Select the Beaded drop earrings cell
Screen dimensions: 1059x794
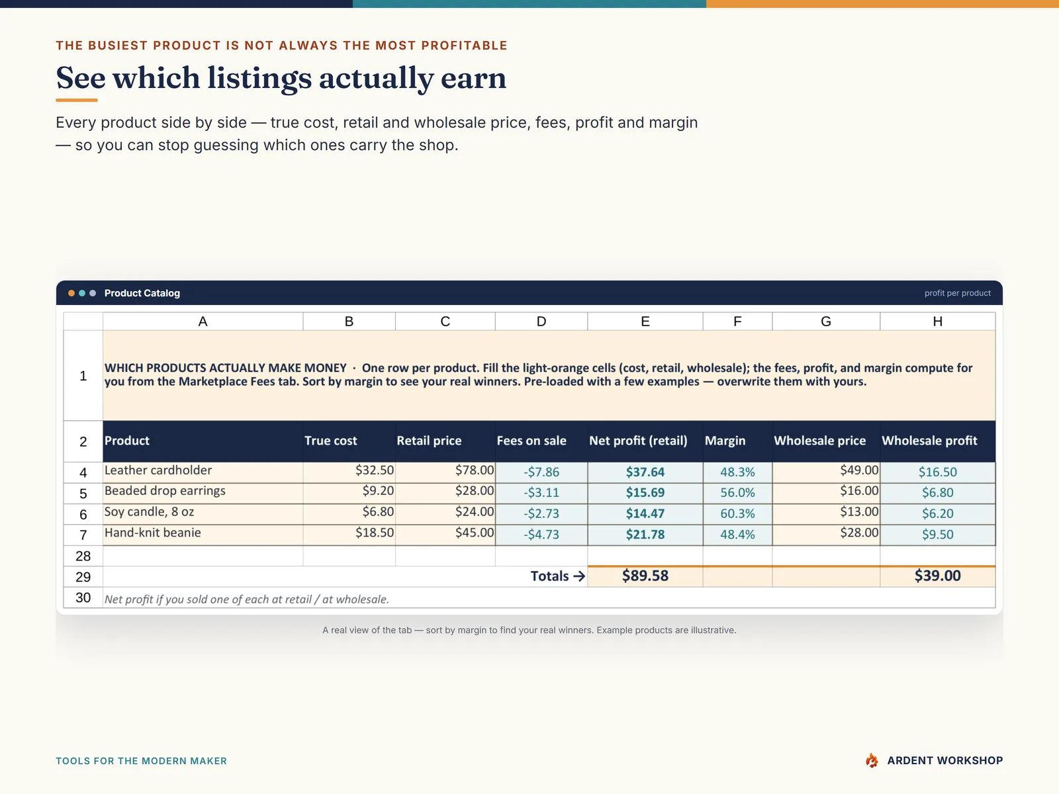click(x=203, y=494)
